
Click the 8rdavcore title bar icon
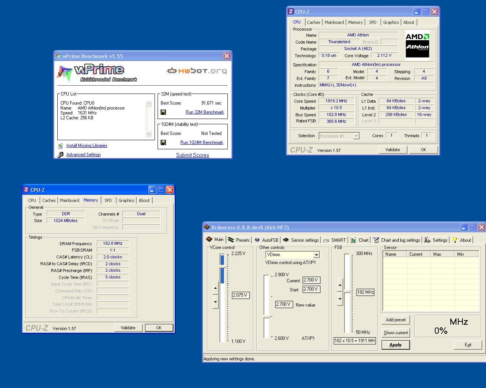[x=207, y=227]
